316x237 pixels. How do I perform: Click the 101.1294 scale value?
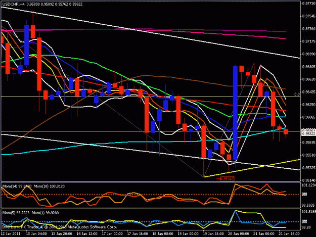(x=308, y=185)
